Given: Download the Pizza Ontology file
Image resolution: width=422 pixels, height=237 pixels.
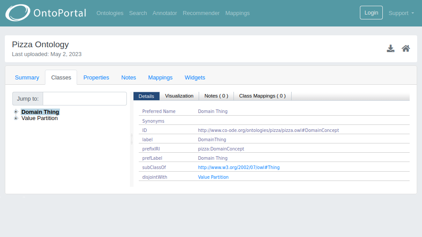Looking at the screenshot, I should (x=391, y=49).
